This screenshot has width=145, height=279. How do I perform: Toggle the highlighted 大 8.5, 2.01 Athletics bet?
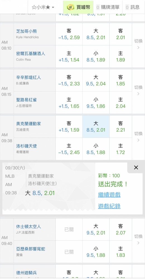96,127
